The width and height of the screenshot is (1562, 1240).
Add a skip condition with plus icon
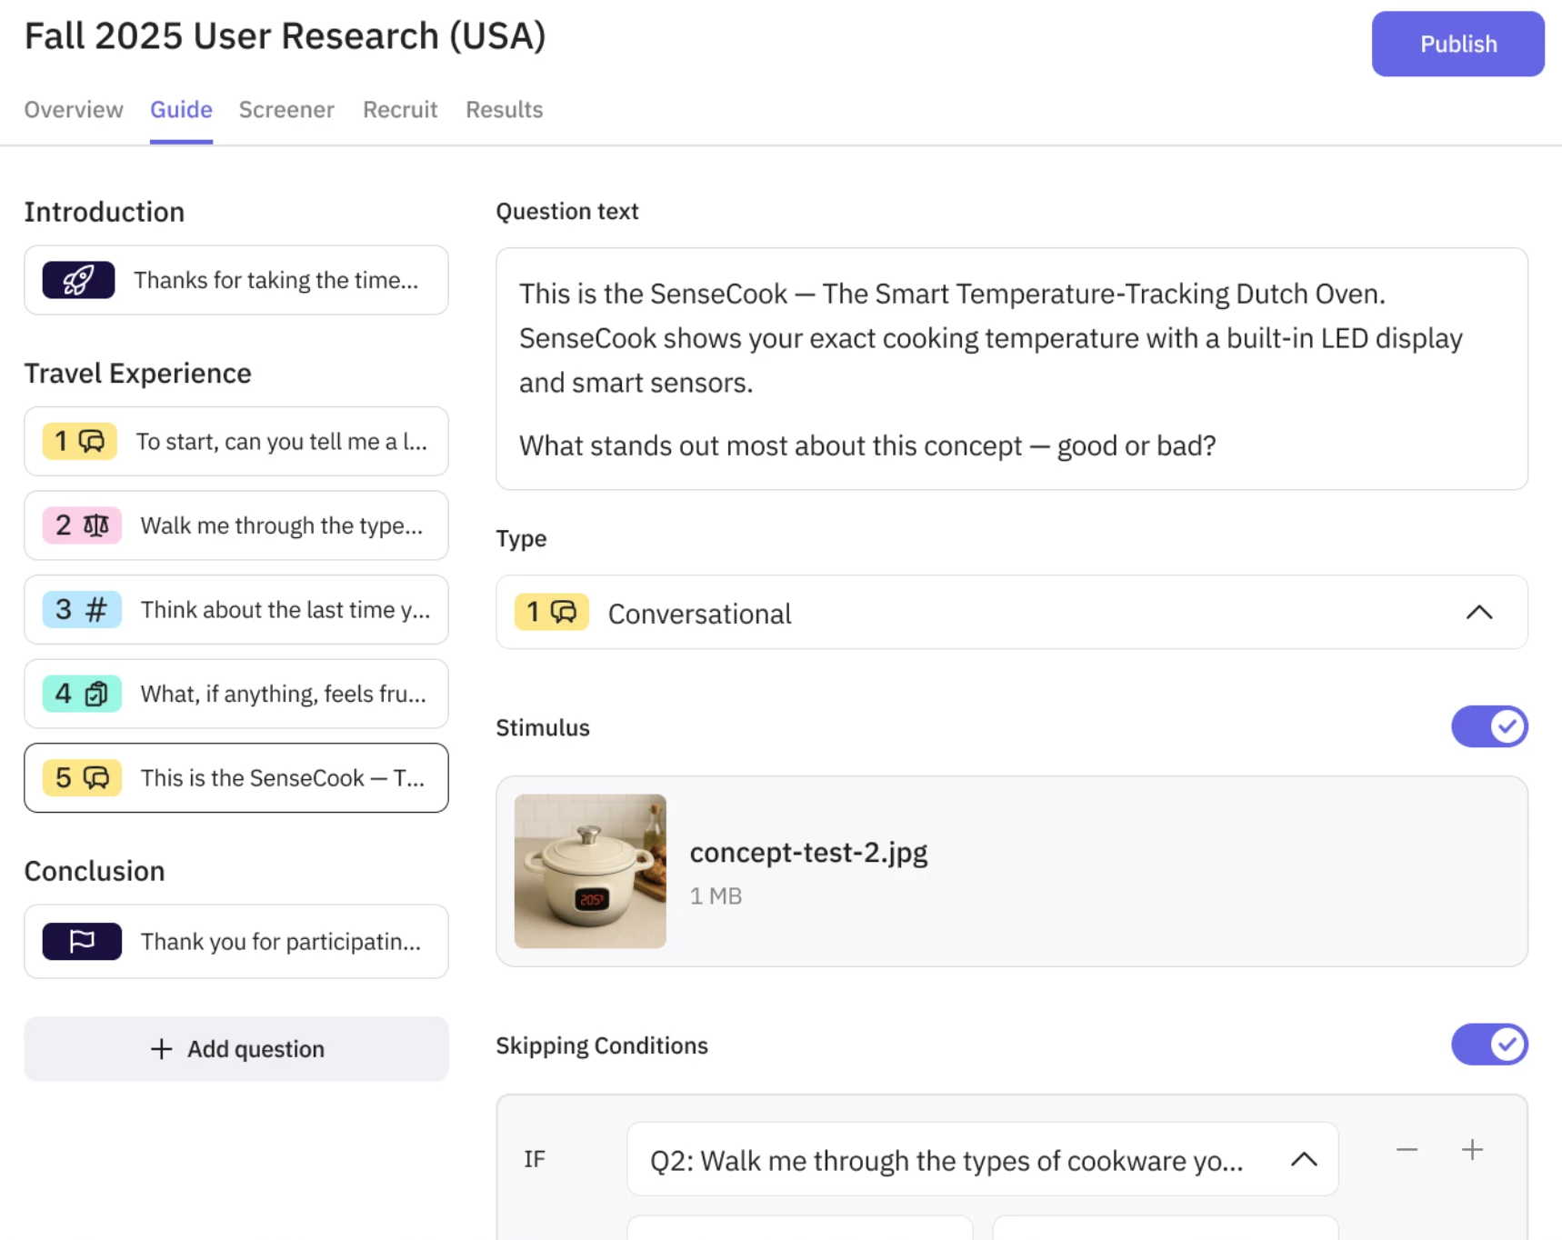(x=1472, y=1150)
